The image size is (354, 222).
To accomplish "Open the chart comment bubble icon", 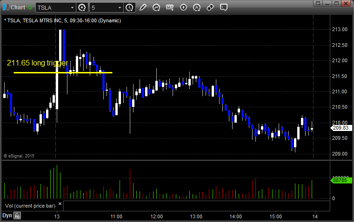I will tap(223, 7).
